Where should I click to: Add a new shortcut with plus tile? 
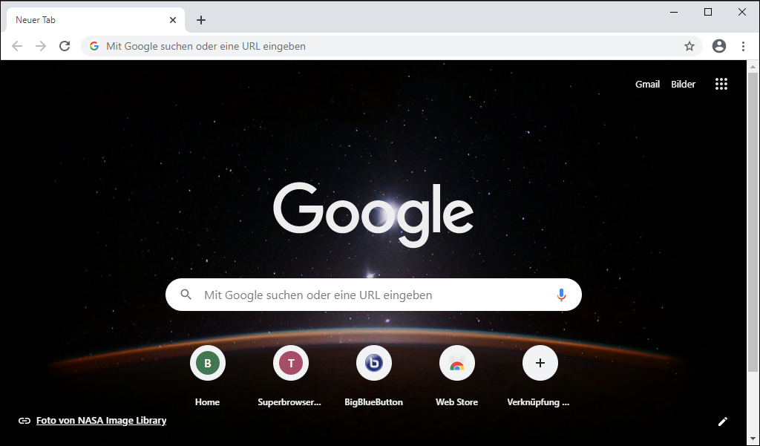click(540, 364)
